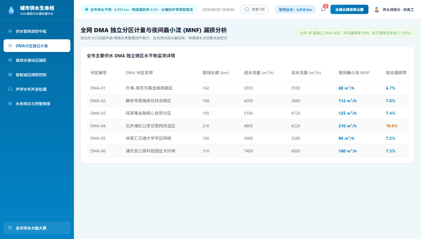Select the DMA-05 row code
Screen dimensions: 421x239
[x=98, y=138]
